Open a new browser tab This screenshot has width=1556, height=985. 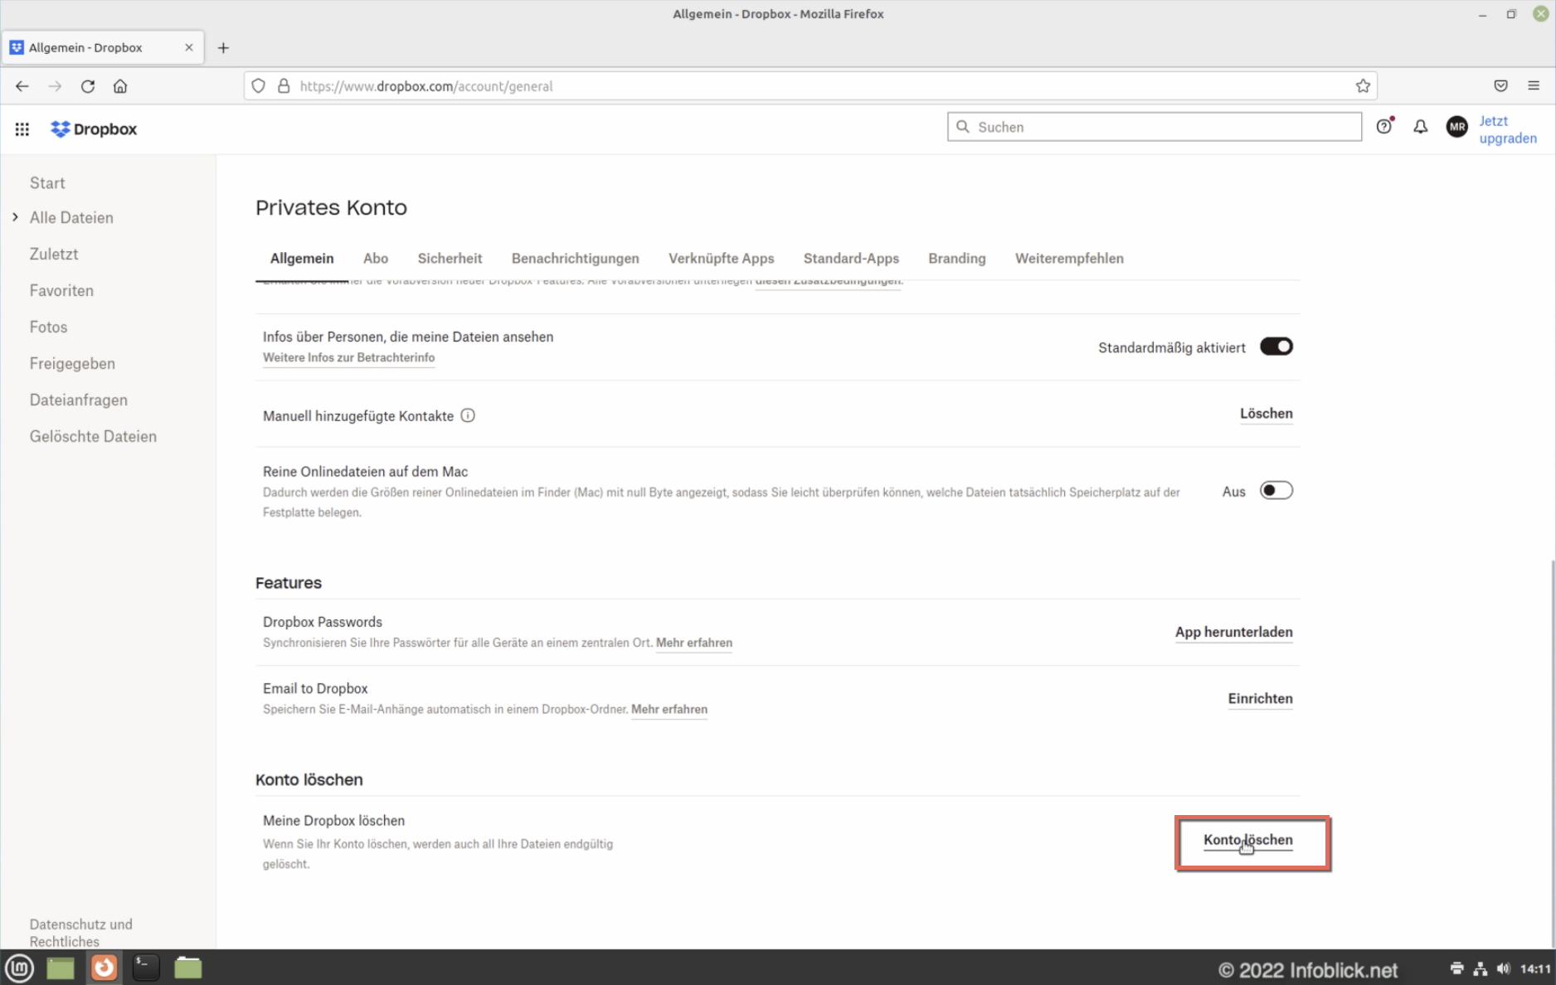pos(223,48)
